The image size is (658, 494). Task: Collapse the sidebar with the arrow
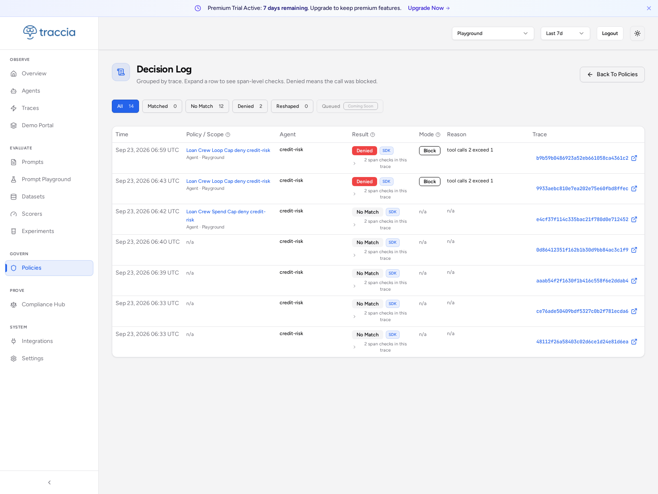49,482
